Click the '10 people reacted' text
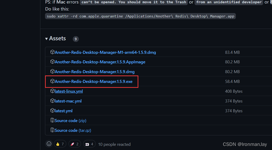The height and width of the screenshot is (150, 272). pos(114,144)
